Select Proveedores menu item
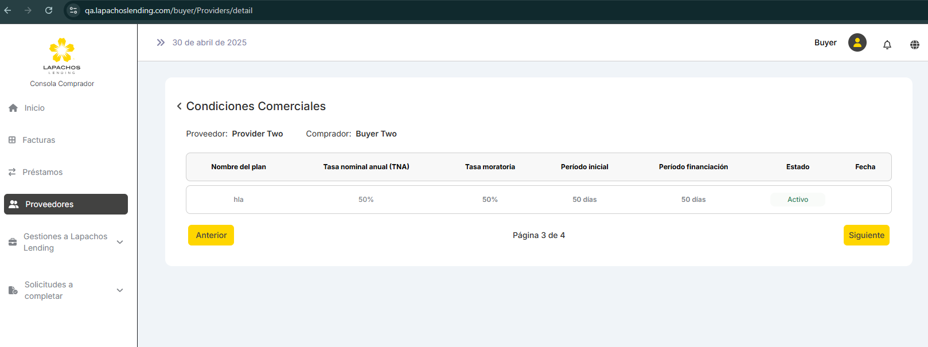This screenshot has height=347, width=928. click(x=66, y=204)
